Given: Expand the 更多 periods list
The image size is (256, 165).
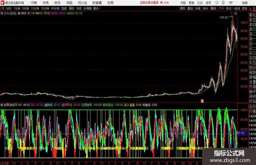Looking at the screenshot, I should [97, 8].
